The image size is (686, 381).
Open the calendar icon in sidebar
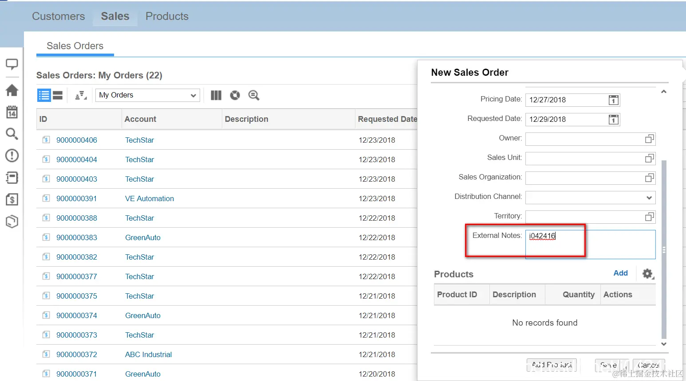12,112
